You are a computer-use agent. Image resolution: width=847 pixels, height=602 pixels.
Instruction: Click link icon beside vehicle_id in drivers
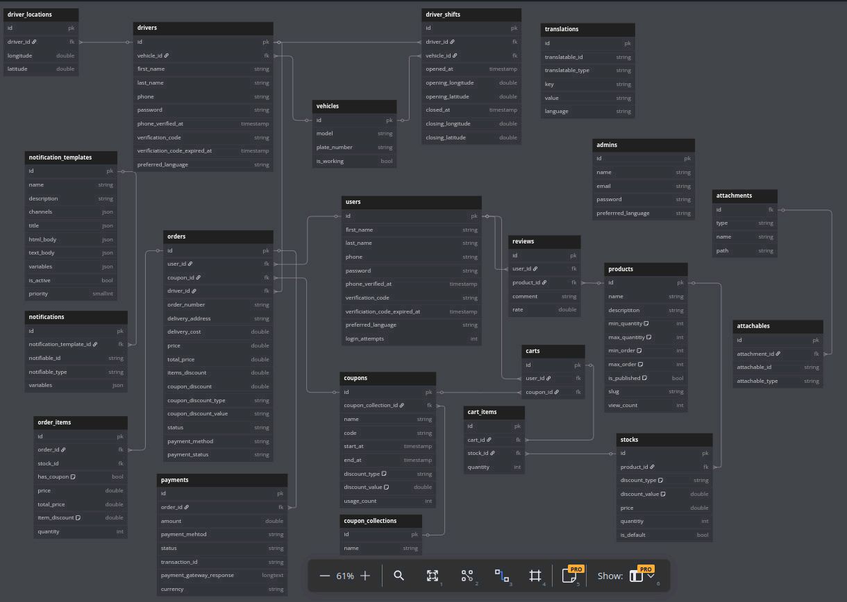[166, 55]
